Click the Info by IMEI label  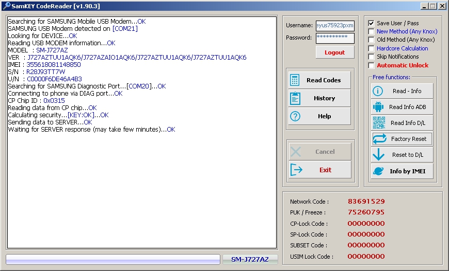[408, 171]
